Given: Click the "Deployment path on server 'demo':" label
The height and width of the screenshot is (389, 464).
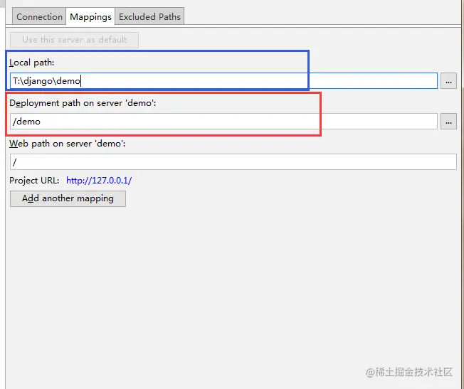Looking at the screenshot, I should [x=83, y=103].
